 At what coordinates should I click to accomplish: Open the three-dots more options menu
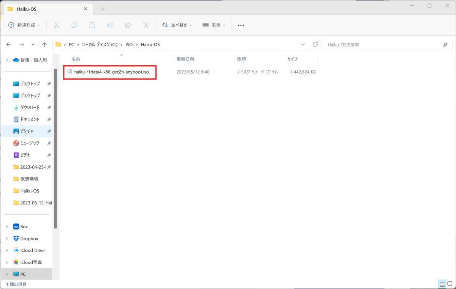coord(241,25)
